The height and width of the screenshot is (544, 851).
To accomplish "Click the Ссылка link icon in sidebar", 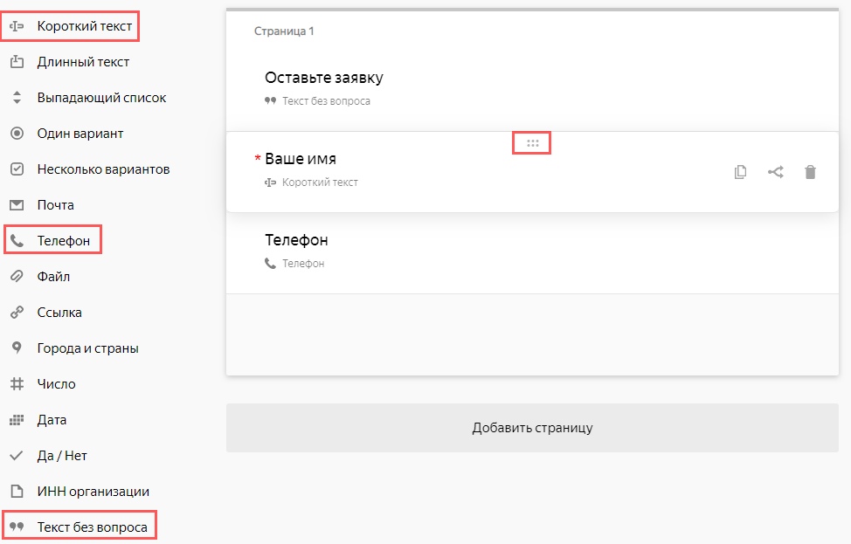I will (x=16, y=313).
